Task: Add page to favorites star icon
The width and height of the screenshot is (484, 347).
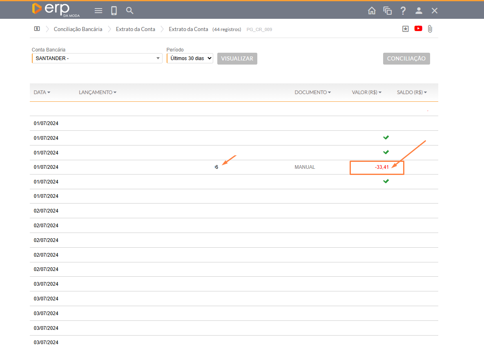Action: [x=405, y=29]
